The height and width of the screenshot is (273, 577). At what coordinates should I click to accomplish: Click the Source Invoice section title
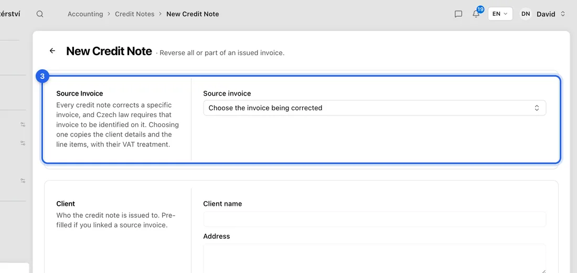[80, 93]
